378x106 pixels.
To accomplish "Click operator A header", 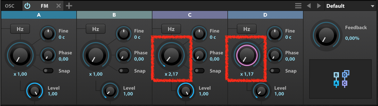I will [x=39, y=15].
